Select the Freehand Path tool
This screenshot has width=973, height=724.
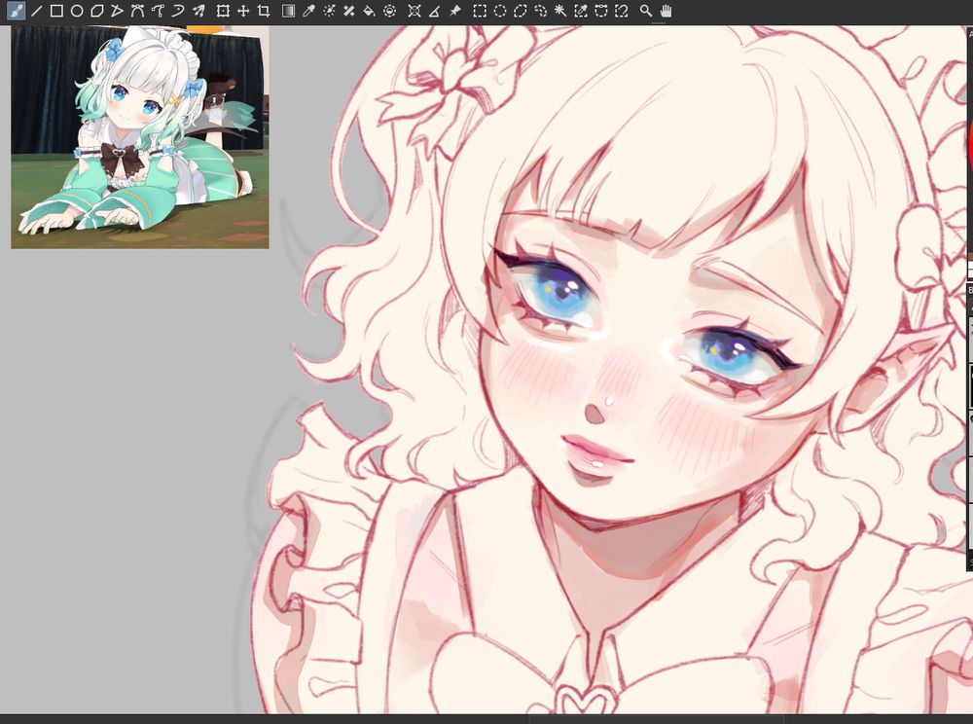(x=158, y=11)
